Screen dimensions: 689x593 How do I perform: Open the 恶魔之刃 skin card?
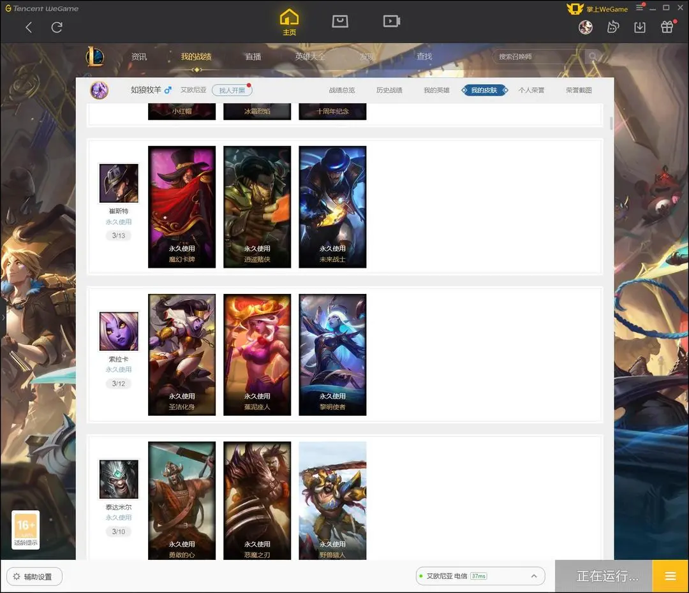pyautogui.click(x=257, y=501)
